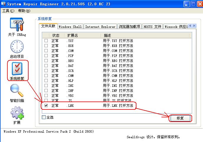The image size is (203, 142).
Task: Select the 用于.REG 打开方法 description
Action: tap(118, 61)
